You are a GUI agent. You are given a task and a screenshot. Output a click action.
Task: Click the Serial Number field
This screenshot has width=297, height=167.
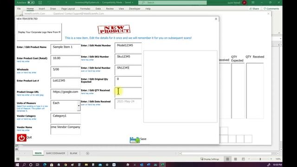pos(128,70)
